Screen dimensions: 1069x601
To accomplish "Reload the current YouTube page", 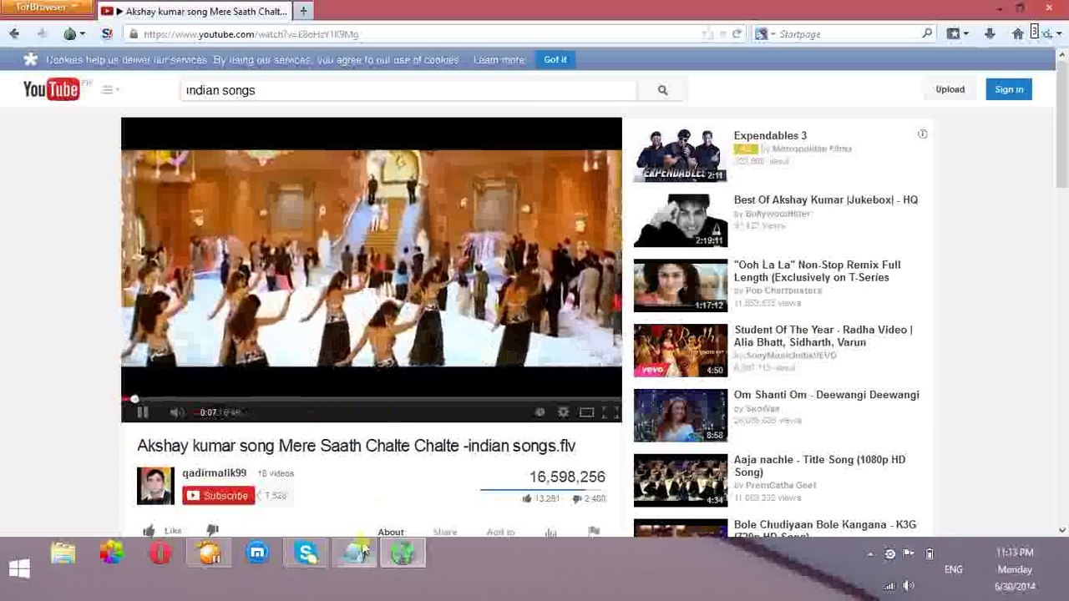I will coord(737,33).
